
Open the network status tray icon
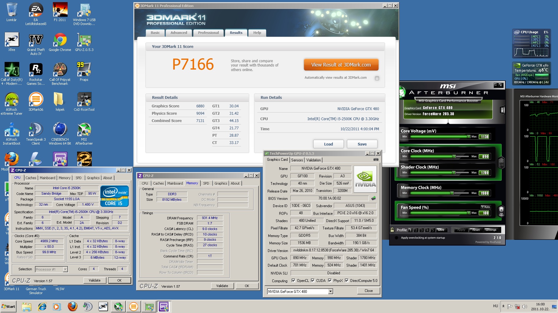517,307
